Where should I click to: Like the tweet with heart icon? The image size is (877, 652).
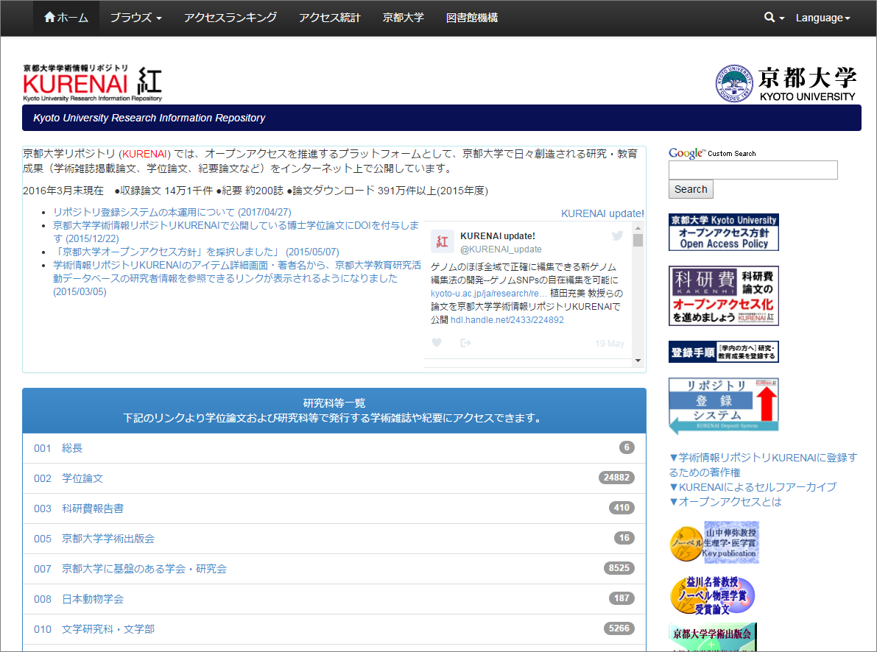pos(437,343)
